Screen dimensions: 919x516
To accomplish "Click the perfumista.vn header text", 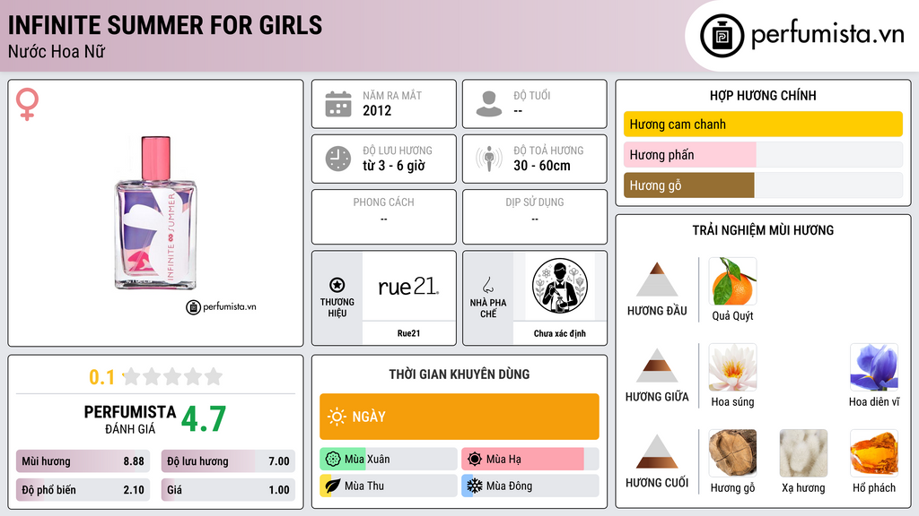I will click(827, 34).
